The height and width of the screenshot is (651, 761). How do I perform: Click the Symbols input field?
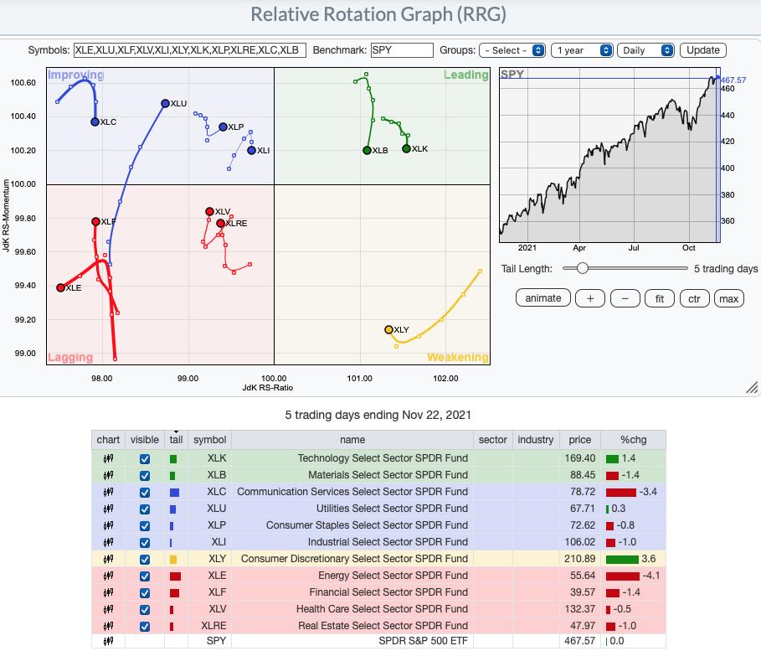click(x=190, y=50)
